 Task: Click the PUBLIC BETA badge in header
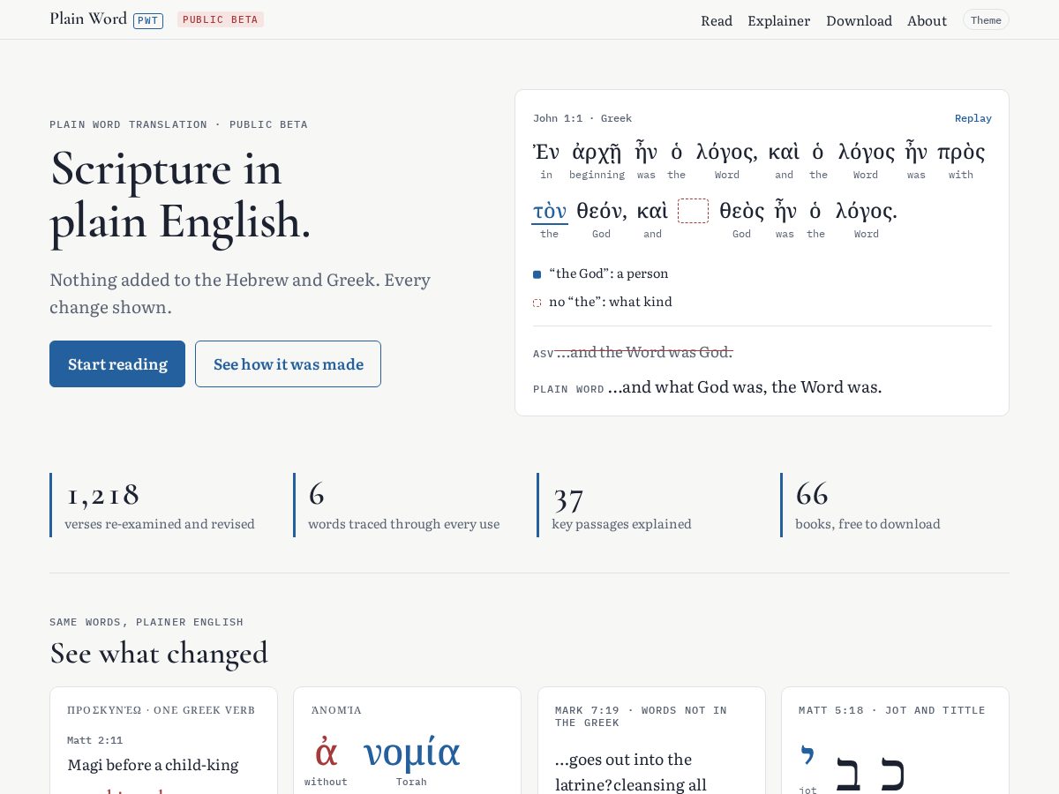coord(221,19)
